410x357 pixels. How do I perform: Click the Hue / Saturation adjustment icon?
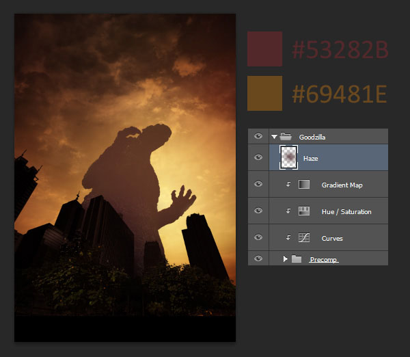pyautogui.click(x=304, y=211)
